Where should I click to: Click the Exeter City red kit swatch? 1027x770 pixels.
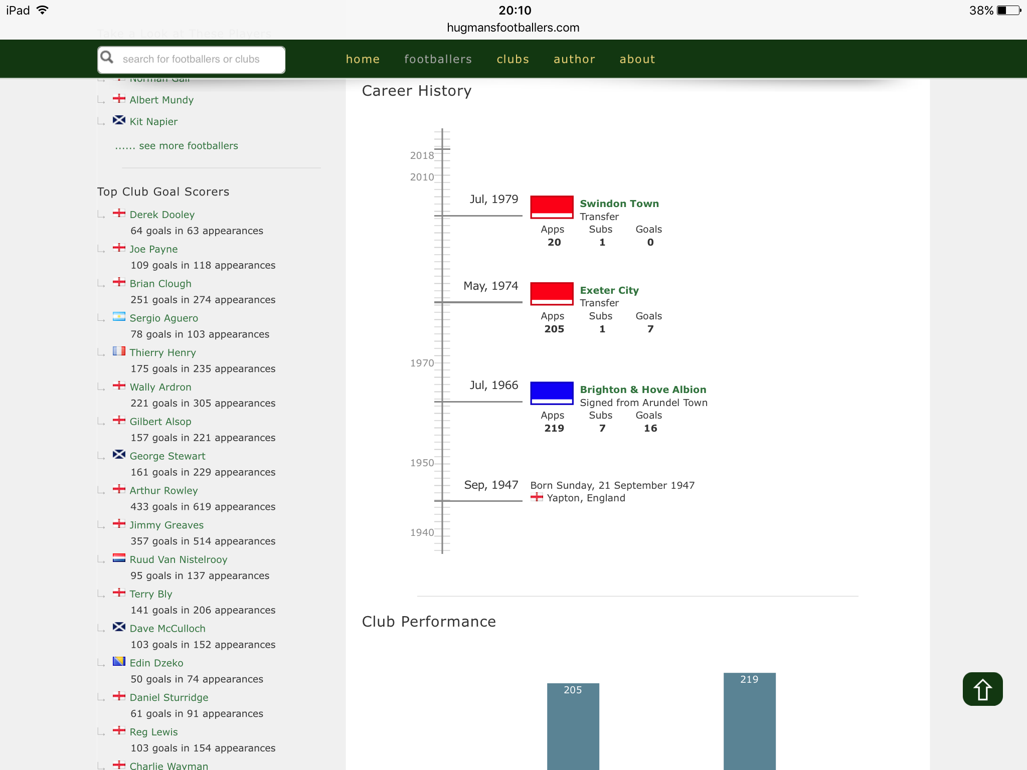(552, 294)
